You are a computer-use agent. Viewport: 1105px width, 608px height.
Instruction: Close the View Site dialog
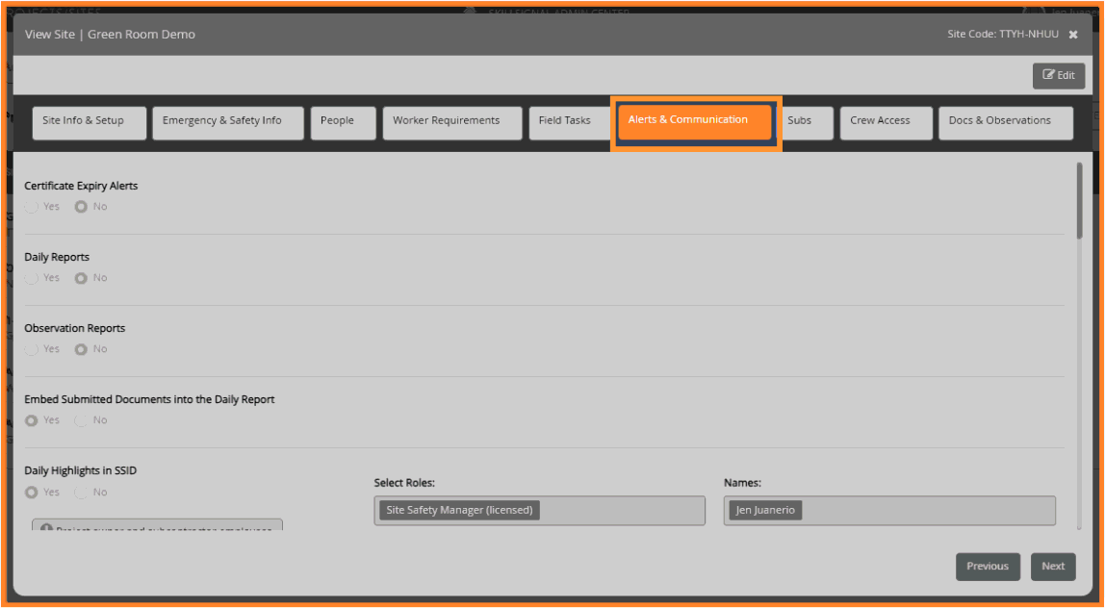coord(1073,35)
